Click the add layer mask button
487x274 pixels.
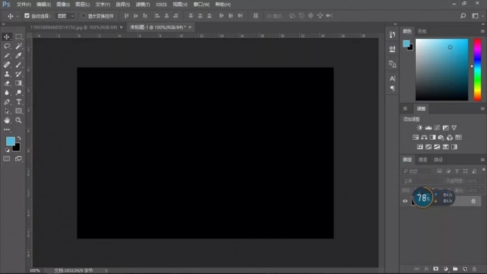click(x=436, y=268)
